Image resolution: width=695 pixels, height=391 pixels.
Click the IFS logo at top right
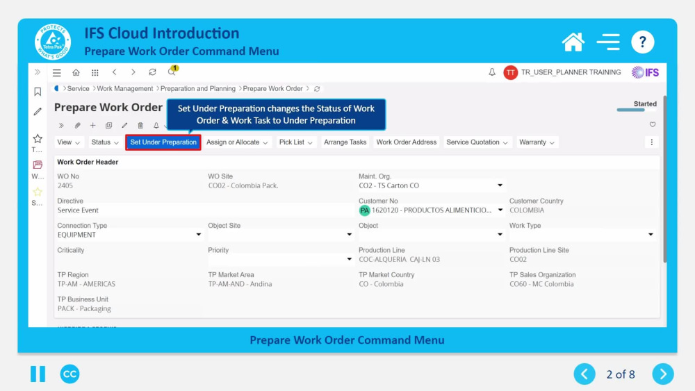(646, 72)
